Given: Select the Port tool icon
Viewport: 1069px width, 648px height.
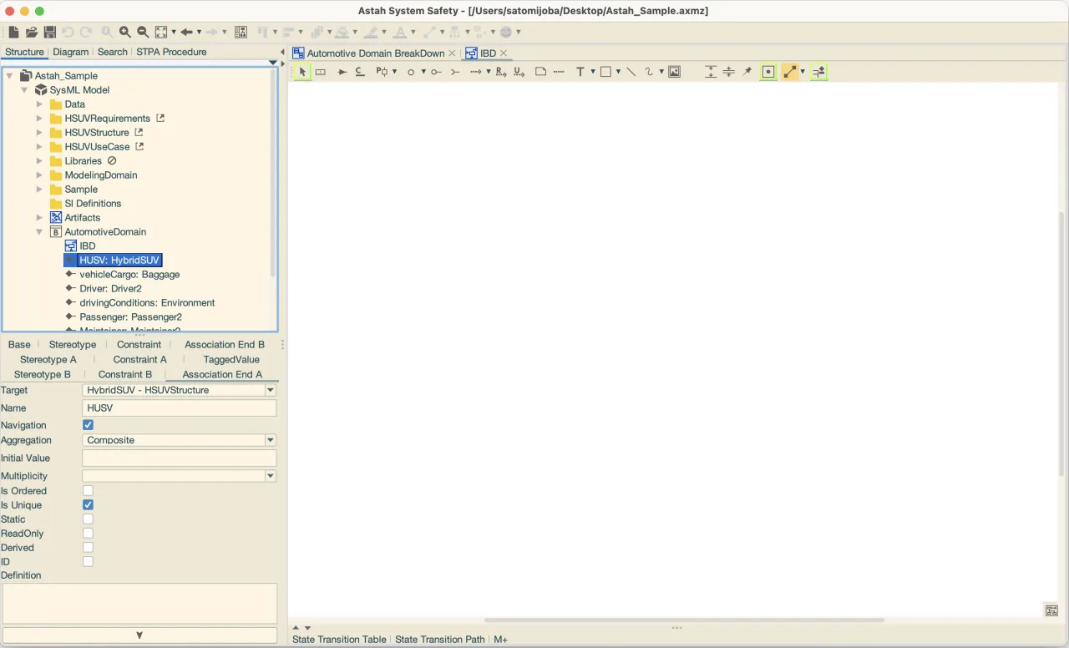Looking at the screenshot, I should click(382, 72).
